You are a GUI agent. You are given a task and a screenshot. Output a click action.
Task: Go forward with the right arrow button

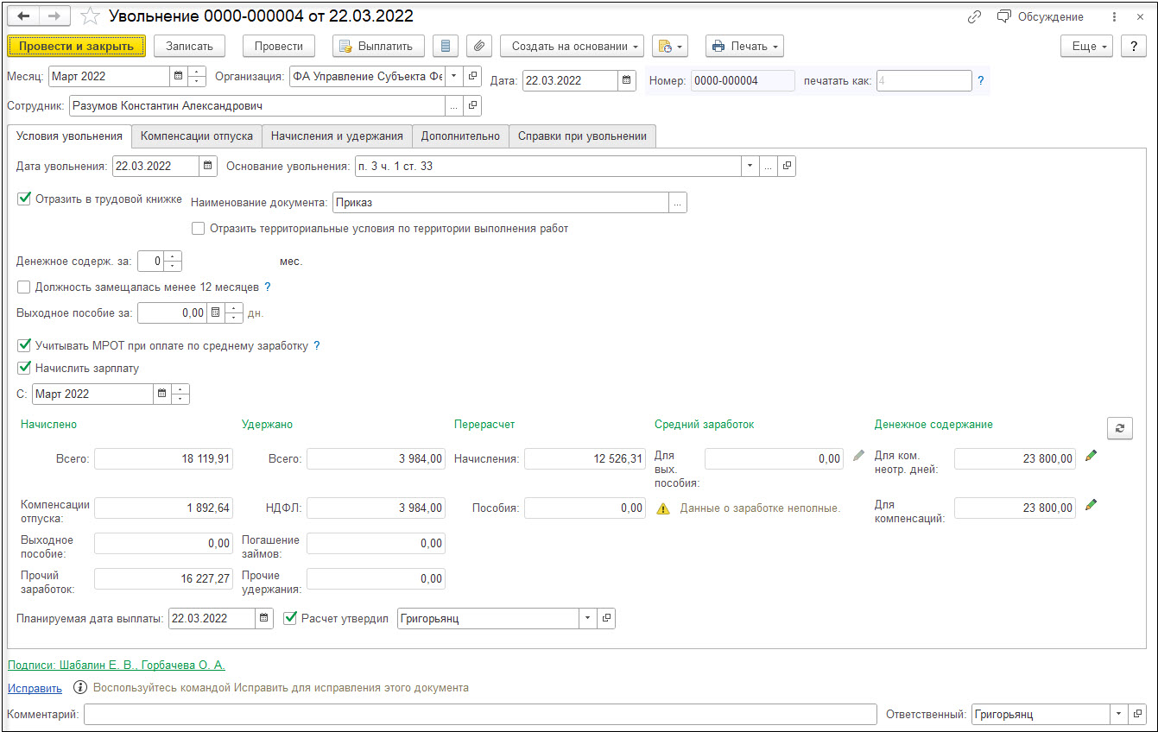click(53, 16)
